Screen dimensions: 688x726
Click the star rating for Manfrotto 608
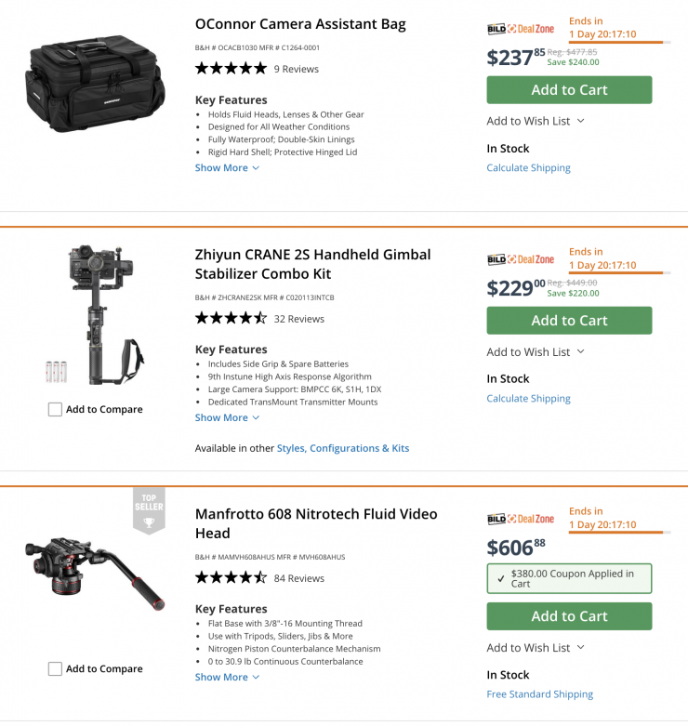231,577
